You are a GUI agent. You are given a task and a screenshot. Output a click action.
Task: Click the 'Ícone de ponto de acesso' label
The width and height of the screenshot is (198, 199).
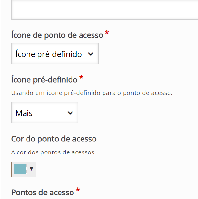pyautogui.click(x=57, y=35)
